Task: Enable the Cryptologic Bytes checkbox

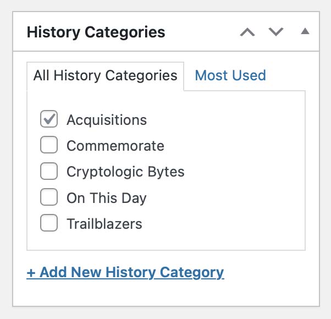Action: (49, 172)
